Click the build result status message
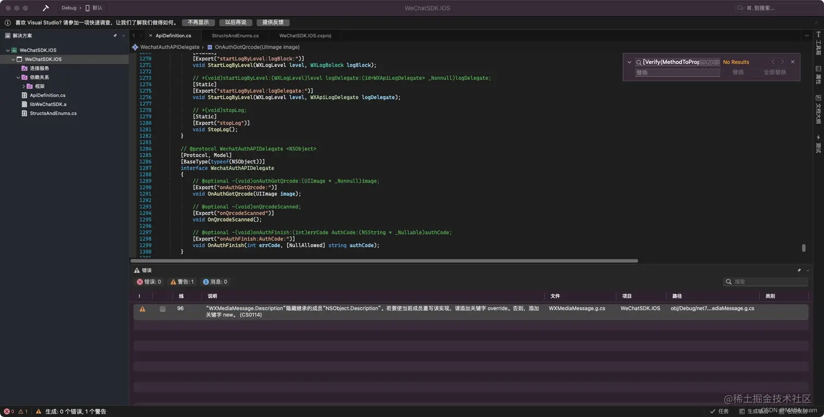This screenshot has width=824, height=417. pyautogui.click(x=76, y=412)
